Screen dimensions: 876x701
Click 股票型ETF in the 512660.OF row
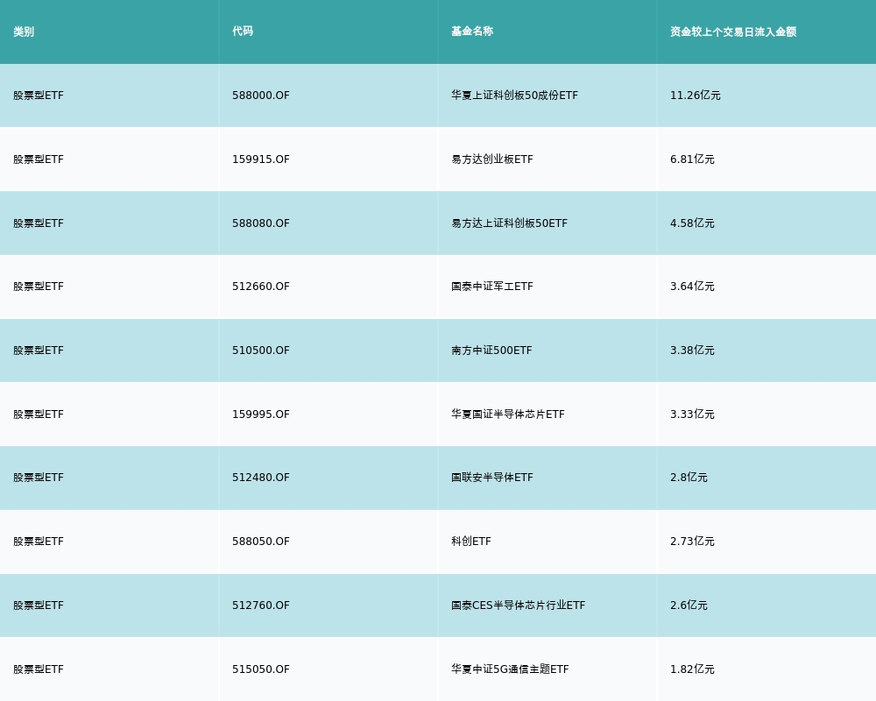pos(39,287)
